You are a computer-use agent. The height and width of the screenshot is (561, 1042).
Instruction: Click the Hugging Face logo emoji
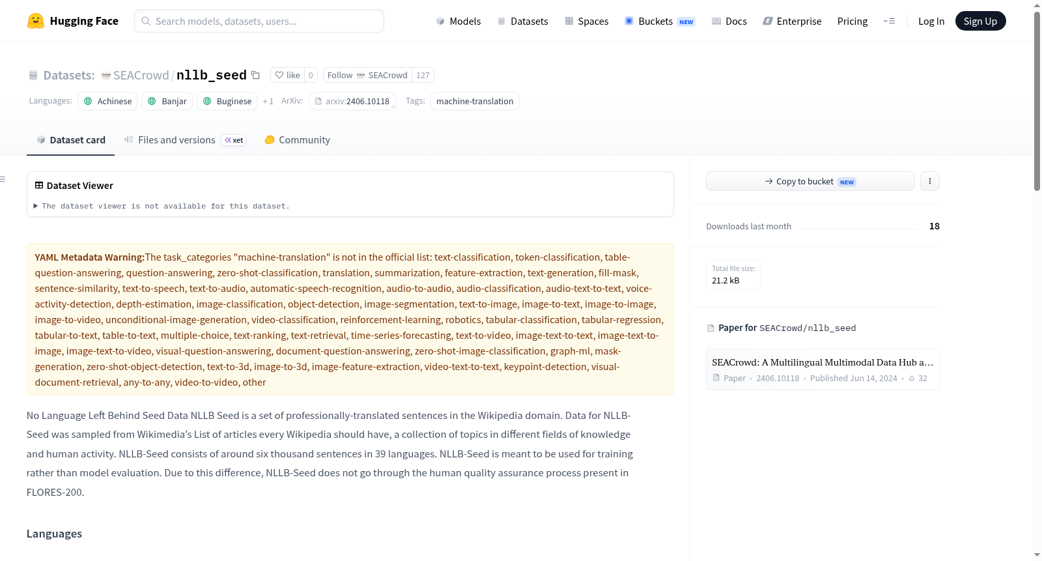pyautogui.click(x=36, y=21)
